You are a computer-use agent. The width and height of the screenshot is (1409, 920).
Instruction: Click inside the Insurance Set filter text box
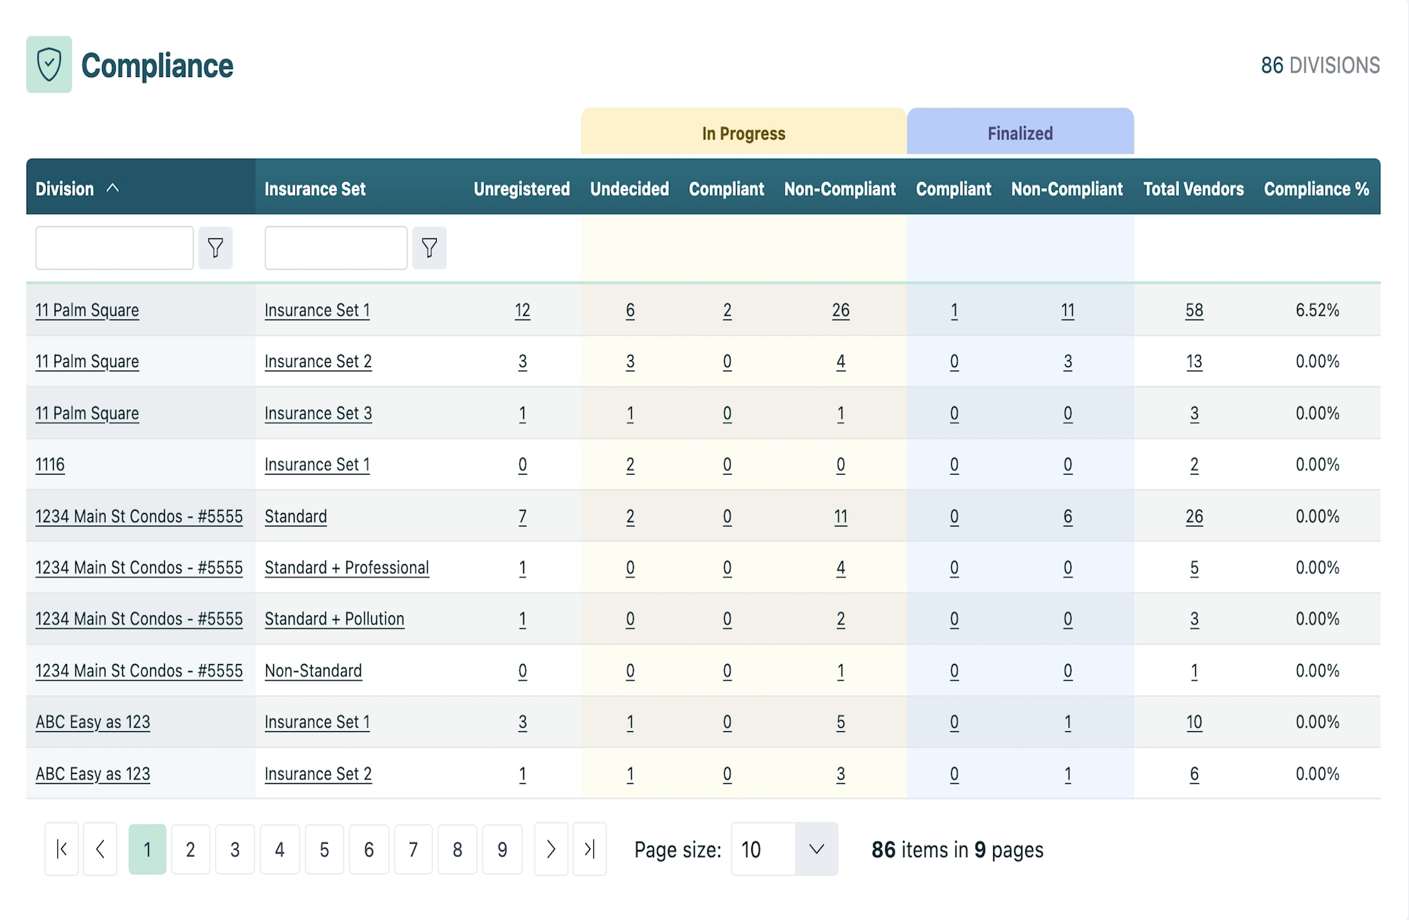click(x=335, y=247)
